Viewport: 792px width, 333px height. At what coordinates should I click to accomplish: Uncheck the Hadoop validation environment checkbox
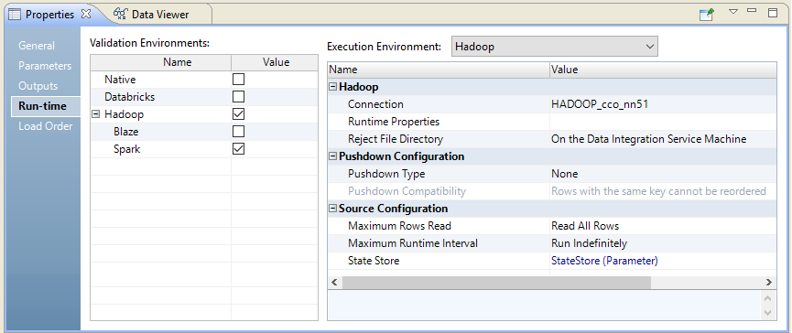pyautogui.click(x=238, y=114)
